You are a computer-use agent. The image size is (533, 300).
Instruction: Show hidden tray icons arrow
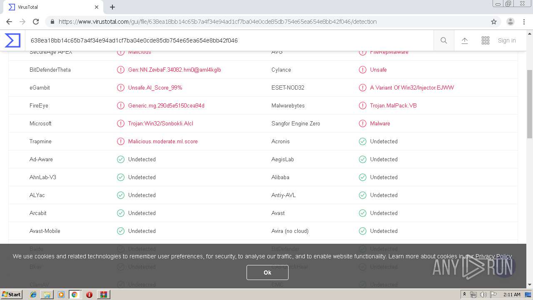[465, 295]
